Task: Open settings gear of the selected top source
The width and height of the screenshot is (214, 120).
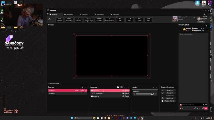Action: click(x=128, y=90)
